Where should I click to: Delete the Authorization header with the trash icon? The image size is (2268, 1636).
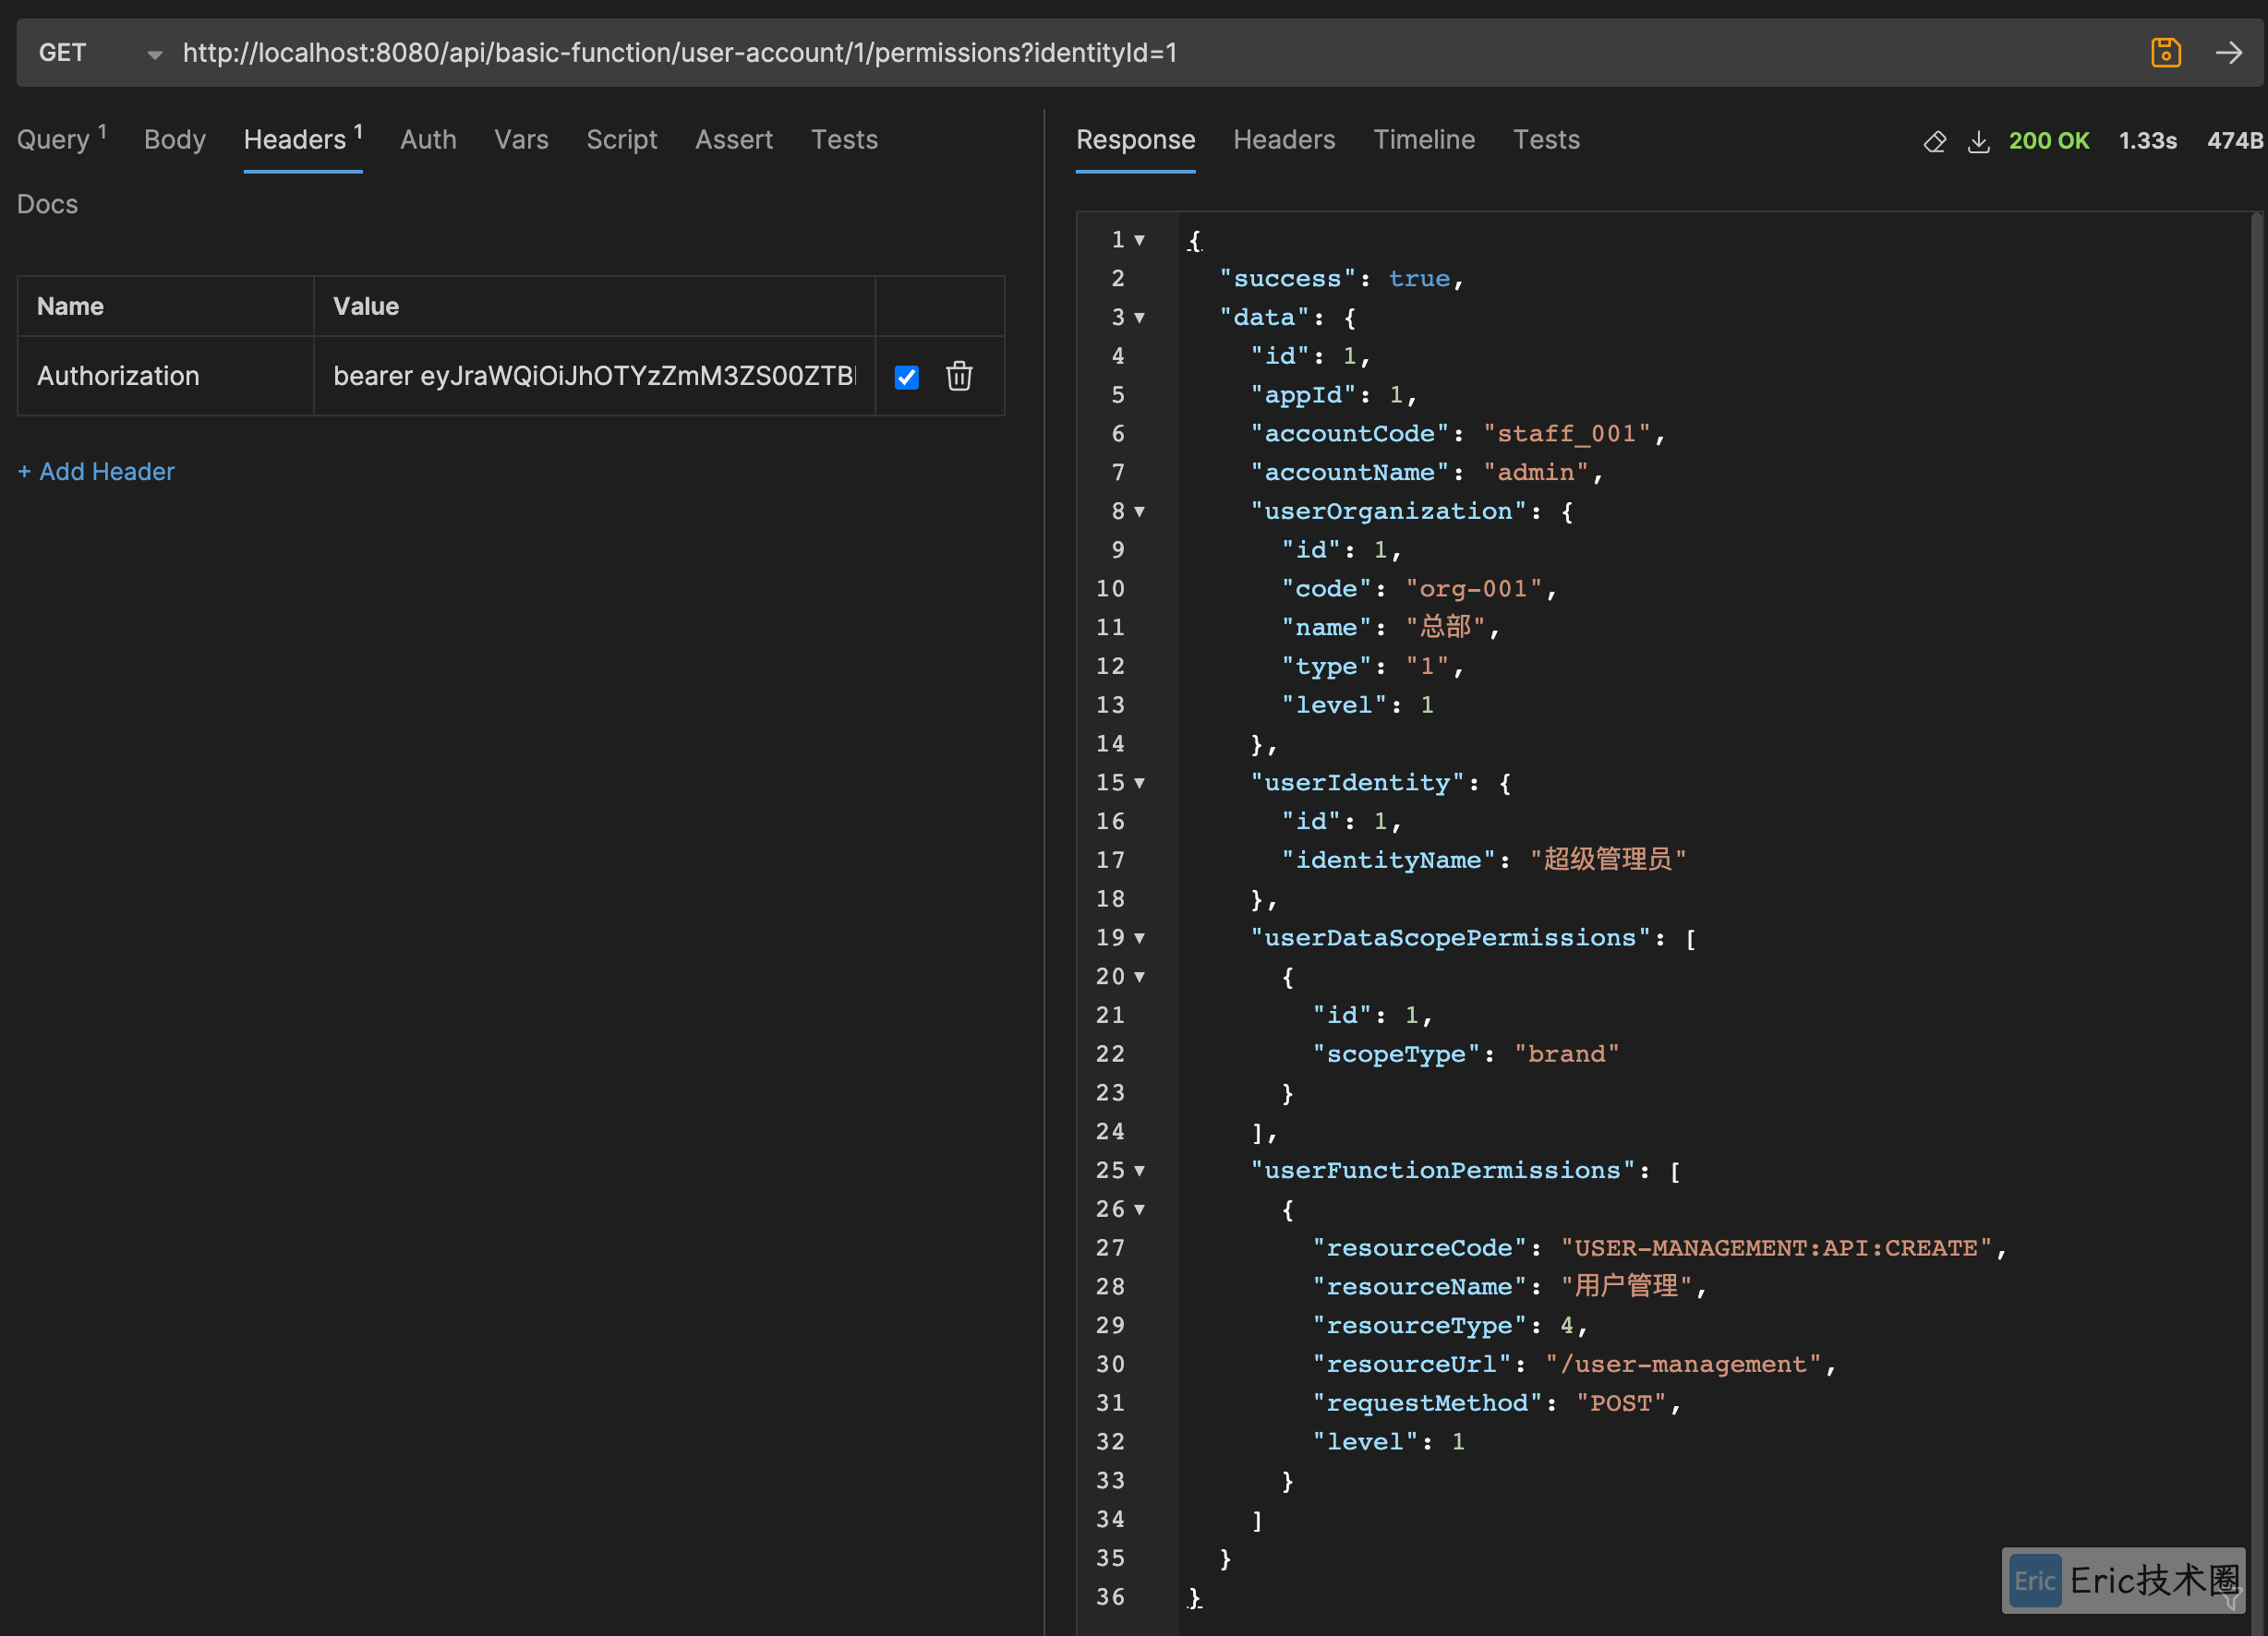click(x=959, y=376)
